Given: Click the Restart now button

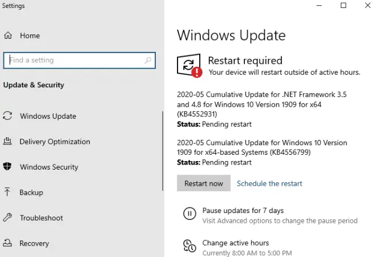Looking at the screenshot, I should coord(204,183).
